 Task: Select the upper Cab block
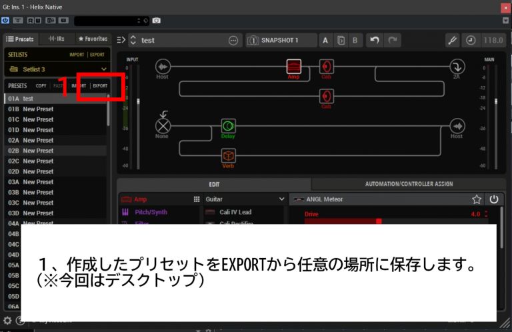pos(326,67)
